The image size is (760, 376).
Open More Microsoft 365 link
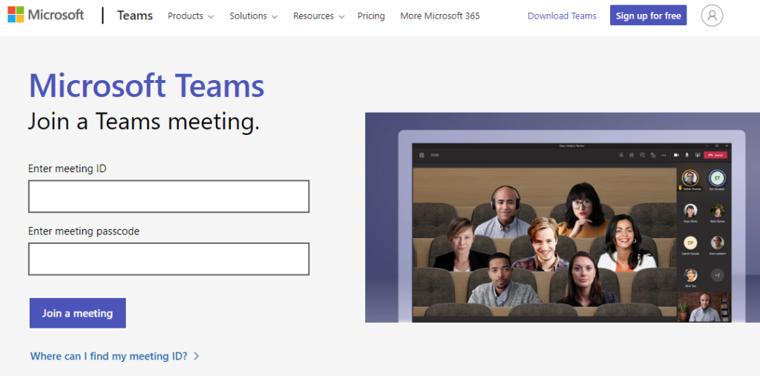coord(439,16)
